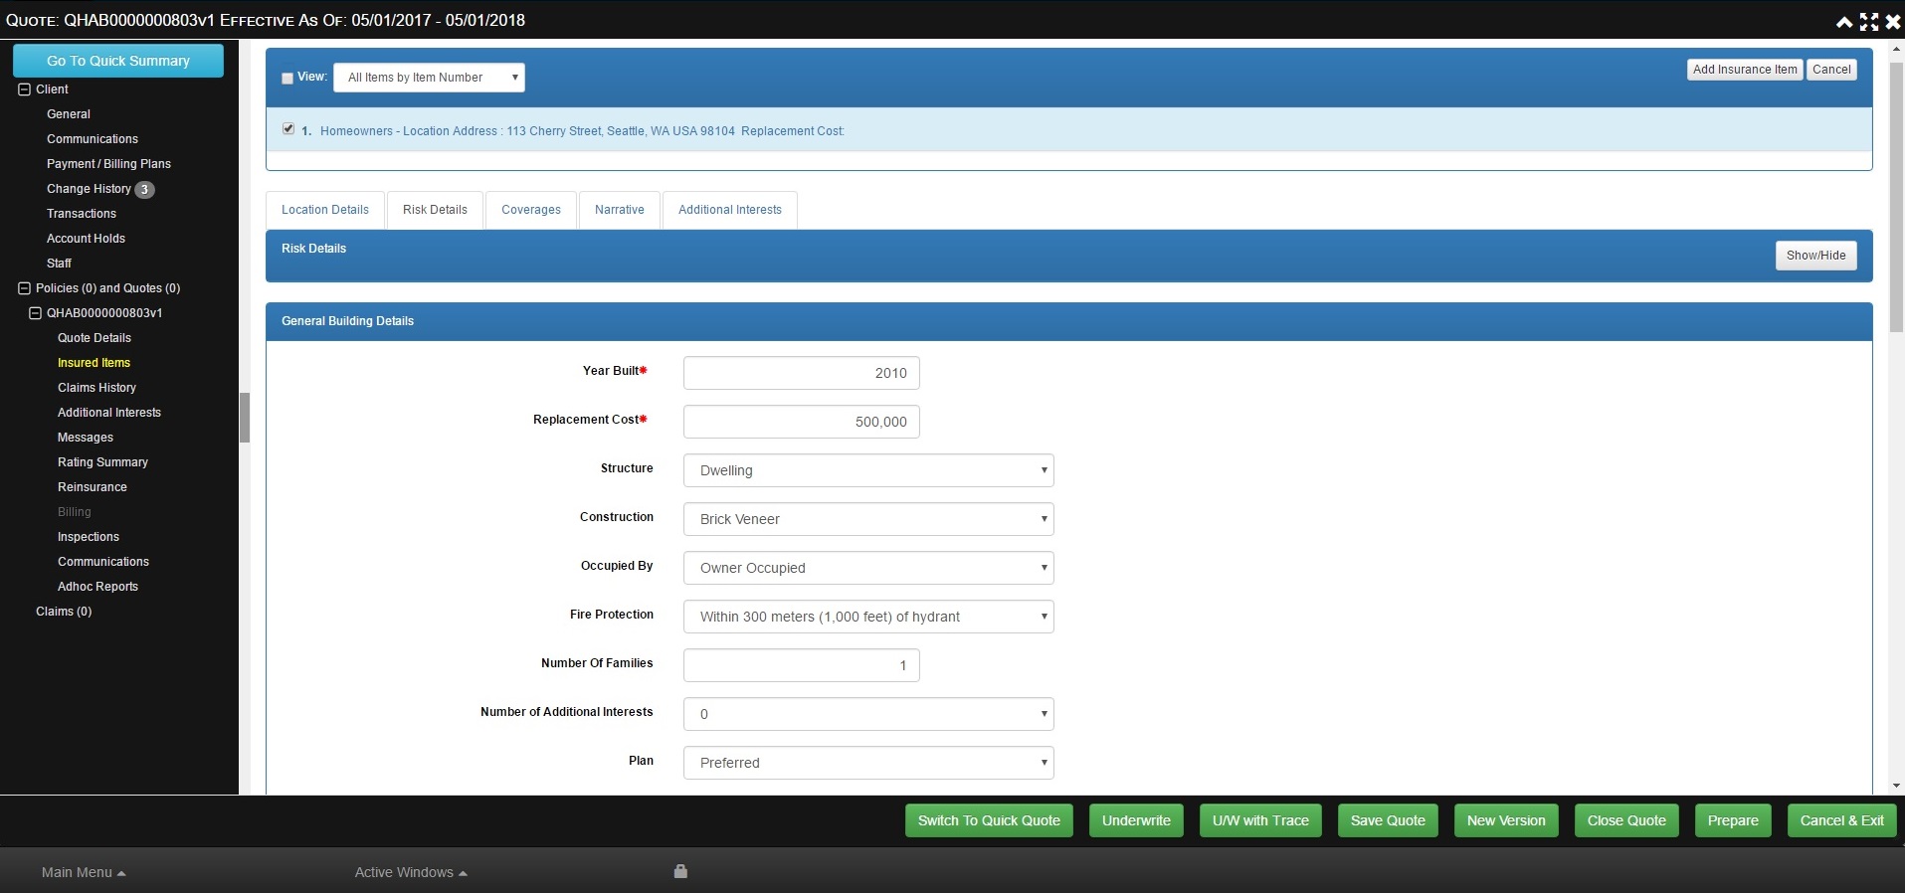
Task: Open Additional Interests in sidebar tree
Action: [x=109, y=413]
